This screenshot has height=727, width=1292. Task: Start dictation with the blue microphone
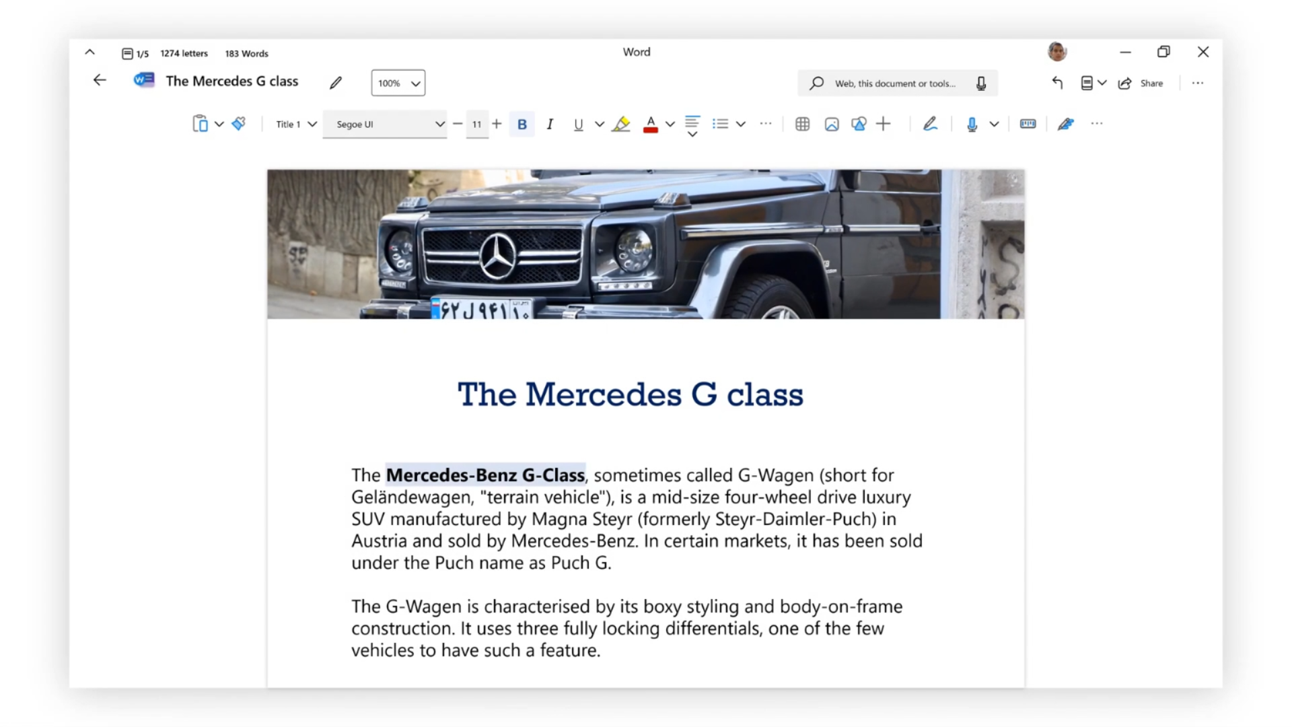coord(972,125)
